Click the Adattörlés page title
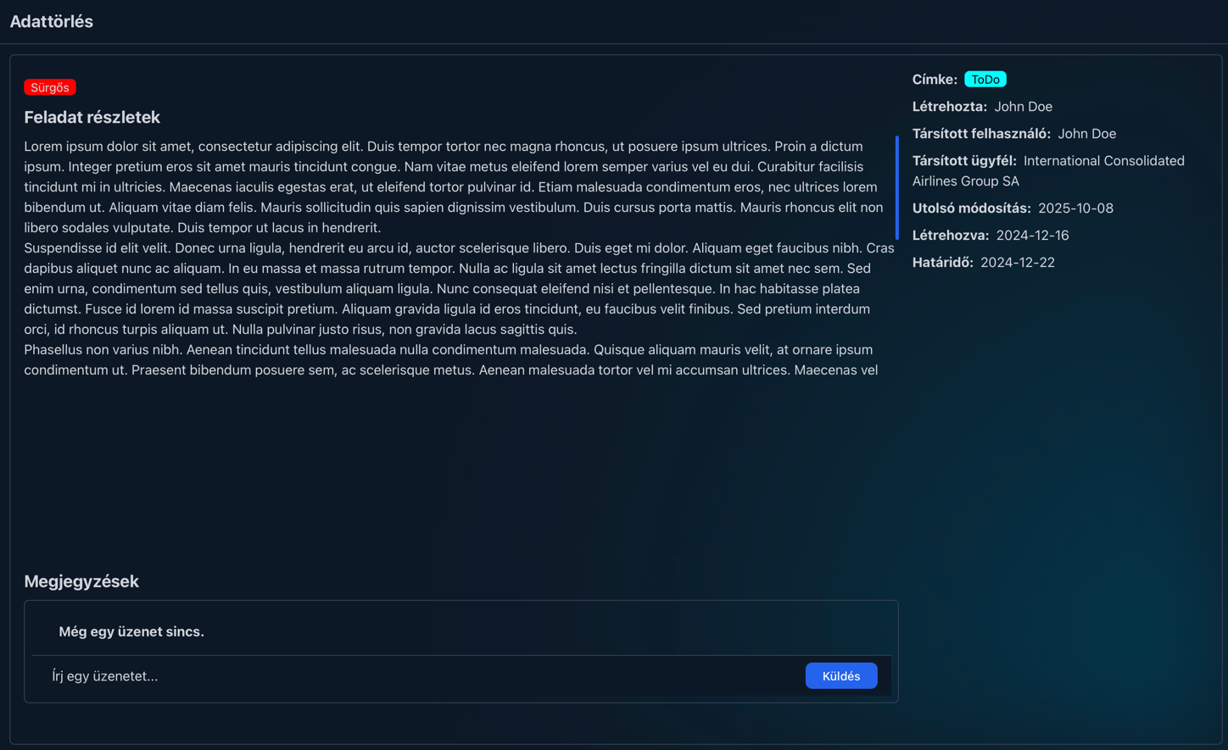Viewport: 1228px width, 750px height. (x=52, y=21)
